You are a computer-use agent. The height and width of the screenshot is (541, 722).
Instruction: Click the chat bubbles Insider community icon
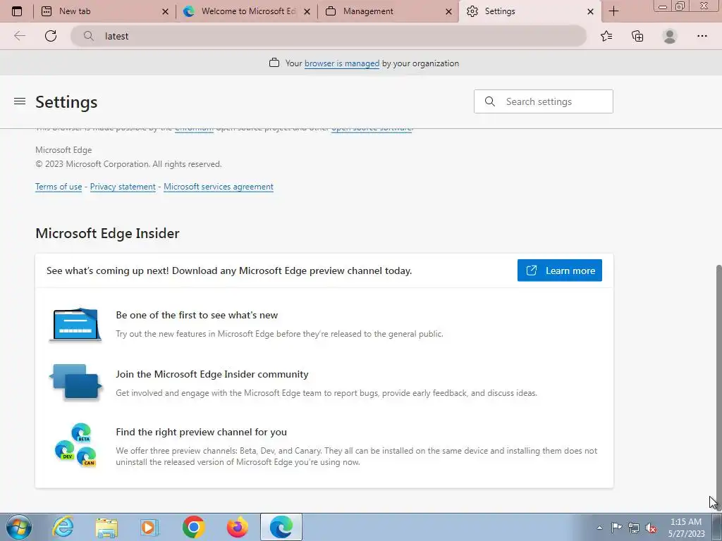[x=75, y=383]
